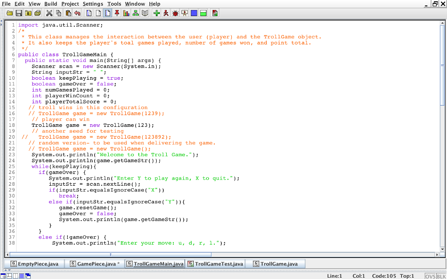Click the "Line:1" status bar entry
The width and height of the screenshot is (447, 279).
(x=334, y=276)
